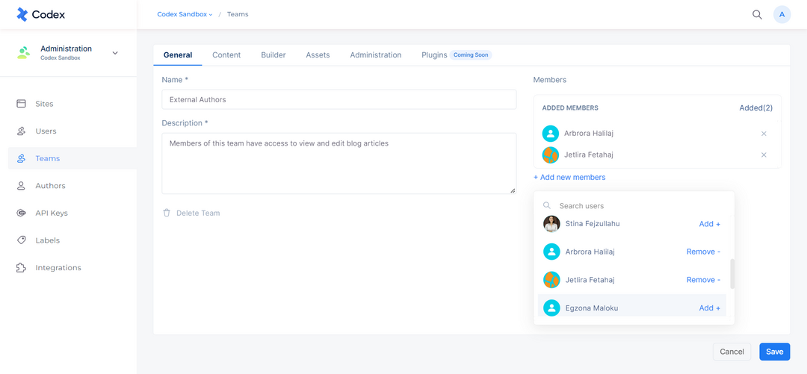Click Remove next to Arbrora Halilaj in list
The height and width of the screenshot is (374, 807).
coord(703,252)
